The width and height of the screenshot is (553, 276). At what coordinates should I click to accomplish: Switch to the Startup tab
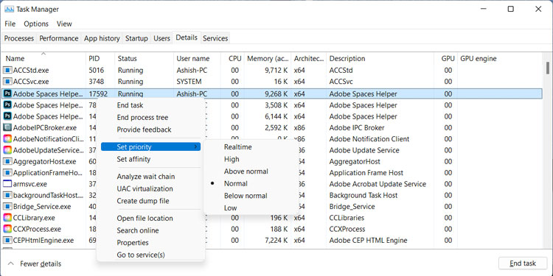click(x=137, y=38)
